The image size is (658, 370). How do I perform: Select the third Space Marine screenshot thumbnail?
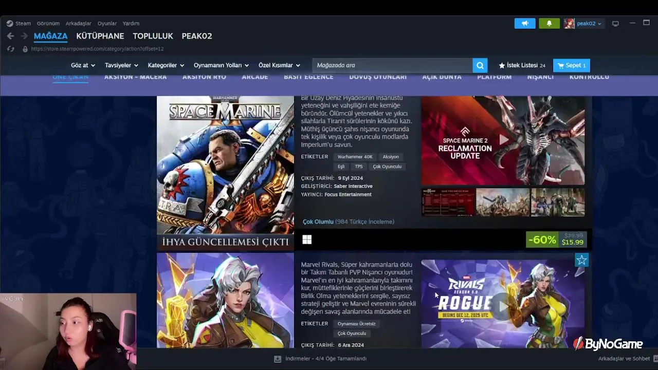coord(558,202)
